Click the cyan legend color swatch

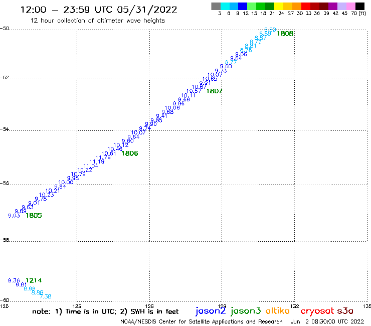[225, 6]
